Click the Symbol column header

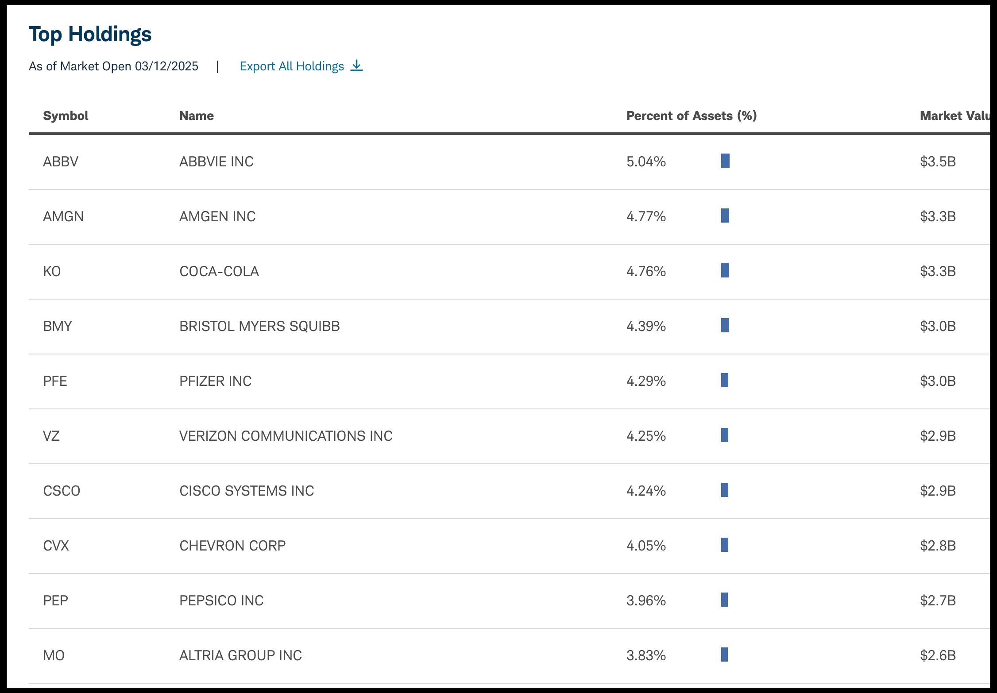click(x=66, y=116)
